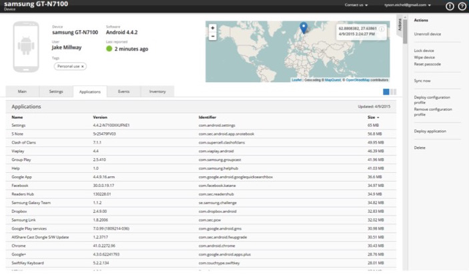
Task: Open the Leaflet attribution link
Action: [x=296, y=80]
